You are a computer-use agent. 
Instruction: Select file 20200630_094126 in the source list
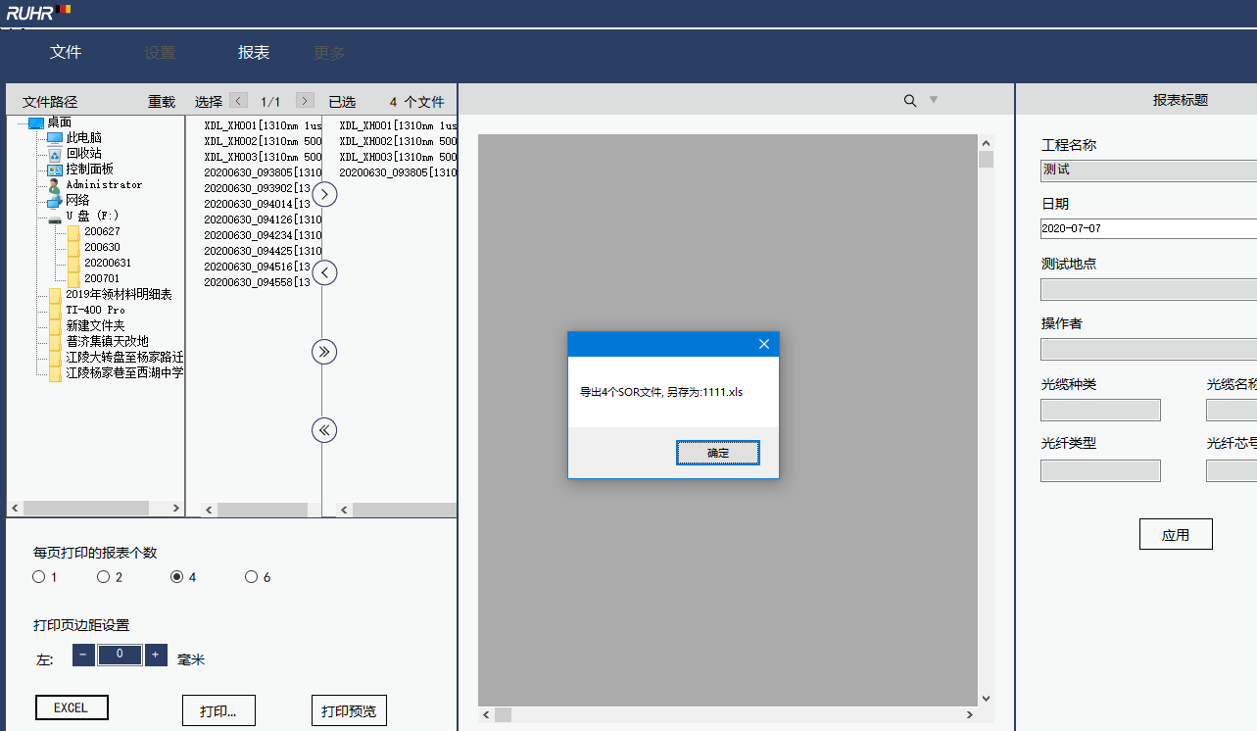point(263,219)
